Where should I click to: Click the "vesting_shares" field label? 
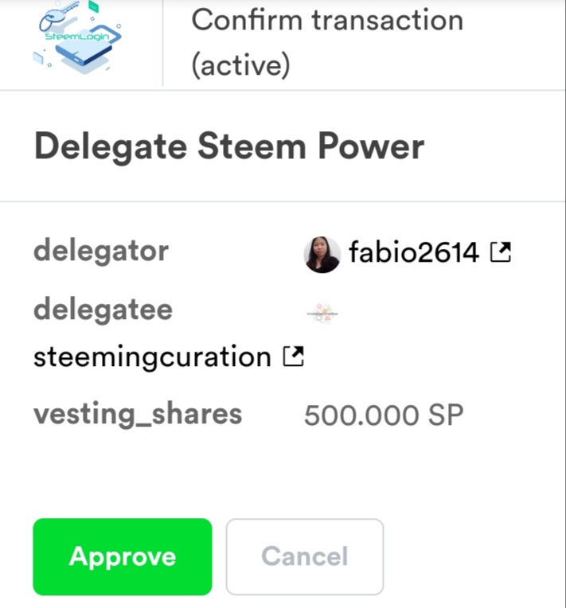pos(137,414)
